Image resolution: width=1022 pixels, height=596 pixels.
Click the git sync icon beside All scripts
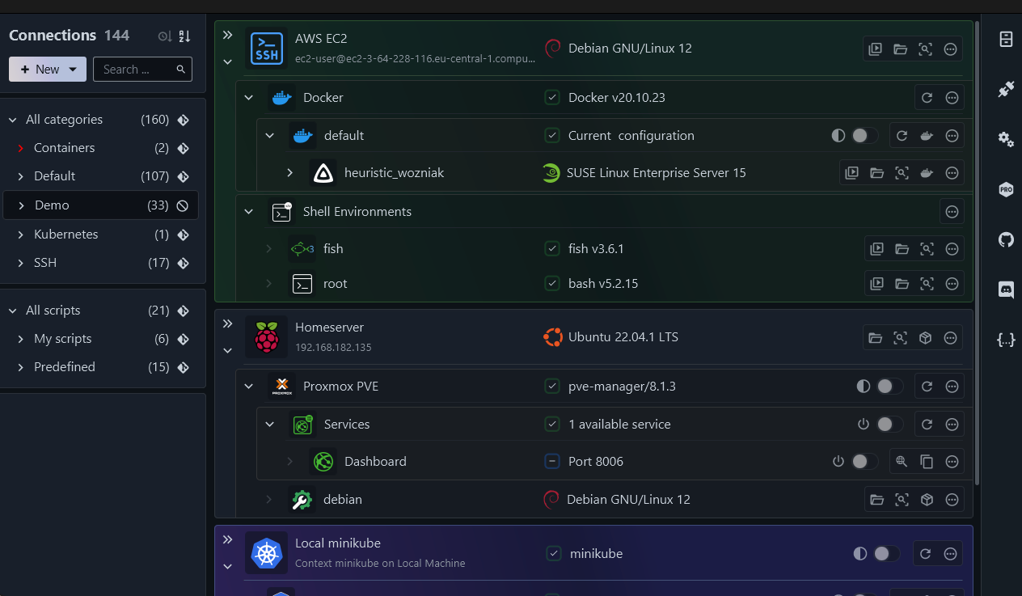click(183, 311)
